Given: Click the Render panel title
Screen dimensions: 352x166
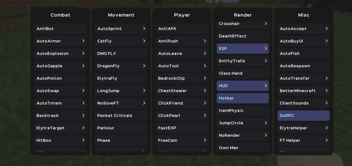Looking at the screenshot, I should click(243, 15).
